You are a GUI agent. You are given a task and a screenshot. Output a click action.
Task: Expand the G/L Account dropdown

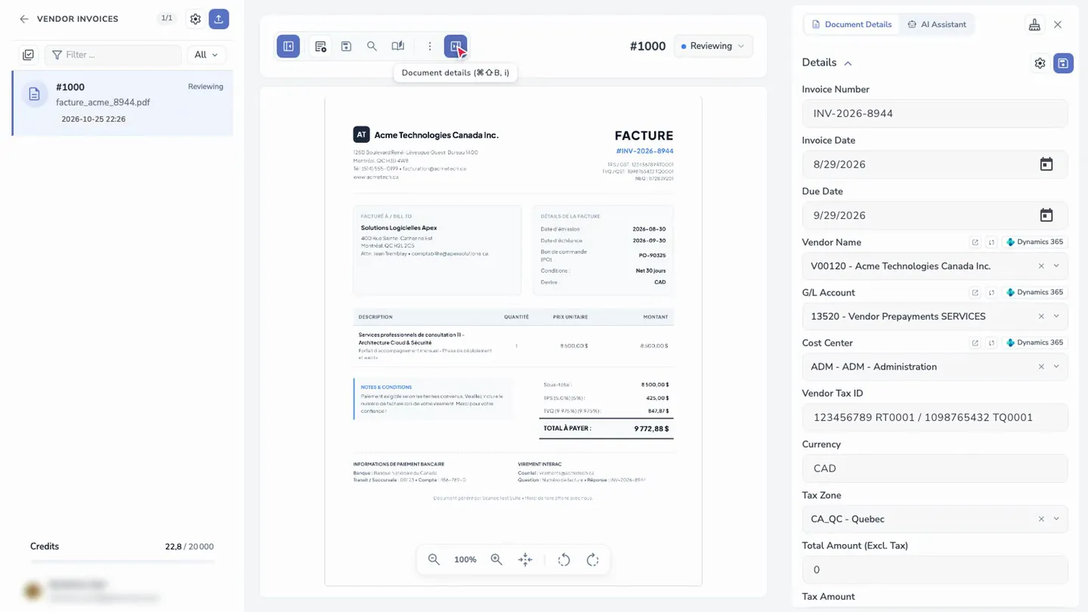coord(1056,317)
